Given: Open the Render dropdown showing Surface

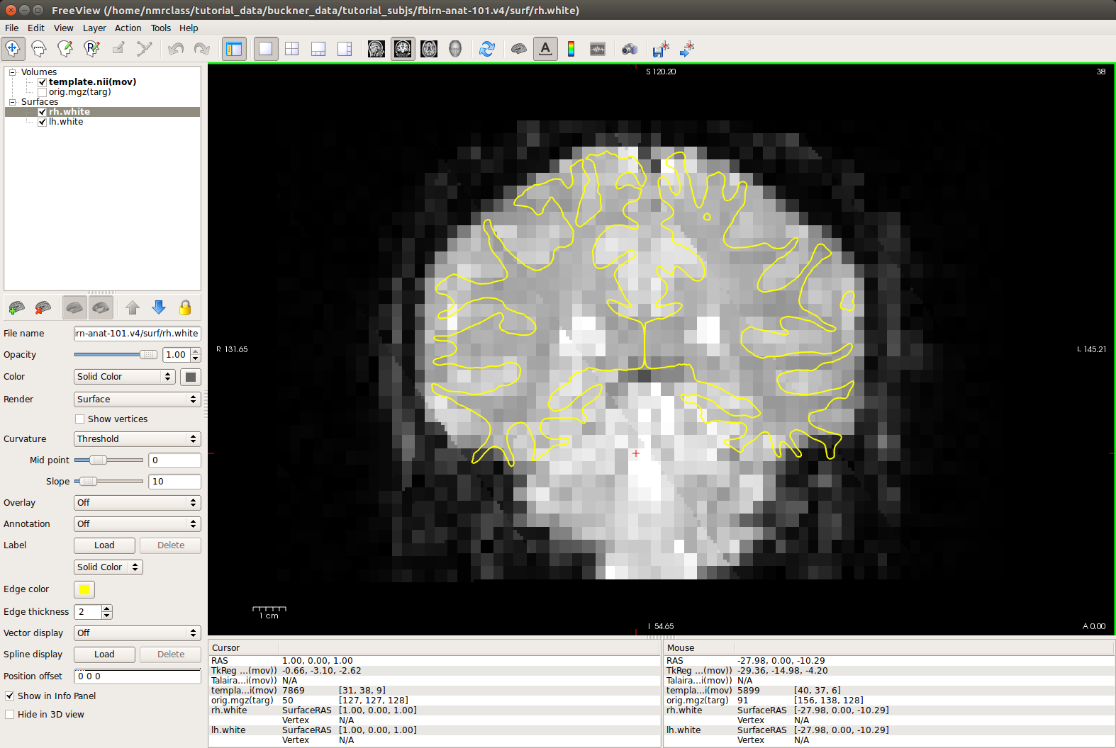Looking at the screenshot, I should [x=137, y=399].
